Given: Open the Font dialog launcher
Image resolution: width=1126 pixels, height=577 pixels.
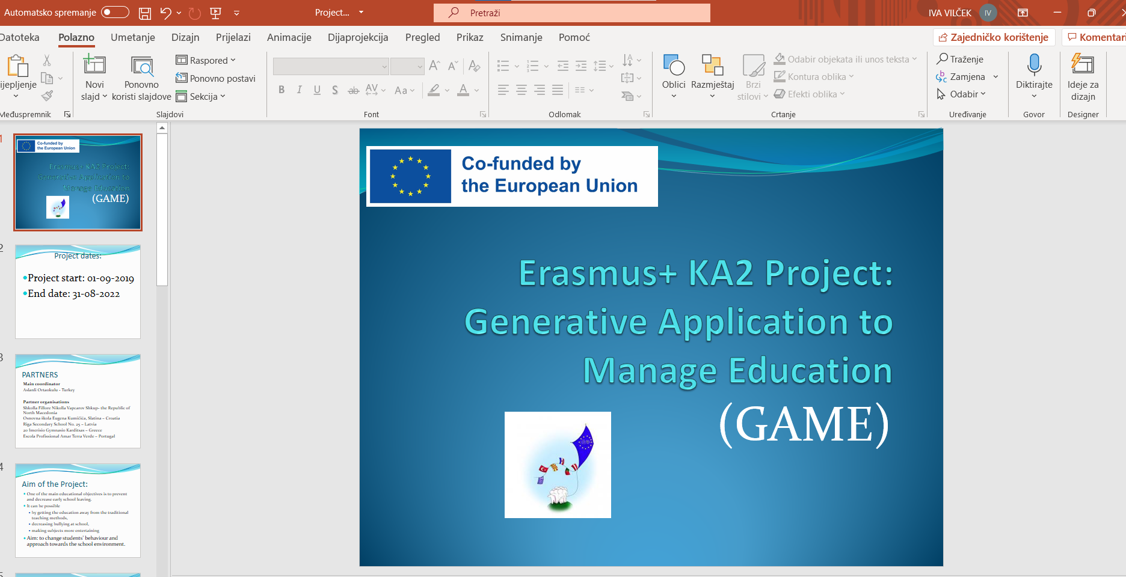Looking at the screenshot, I should pyautogui.click(x=482, y=114).
